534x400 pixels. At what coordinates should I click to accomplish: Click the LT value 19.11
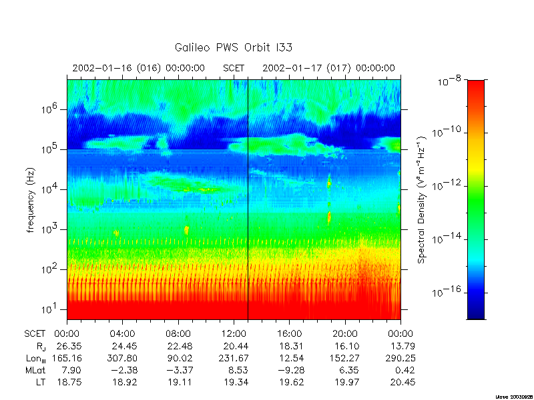[x=180, y=382]
